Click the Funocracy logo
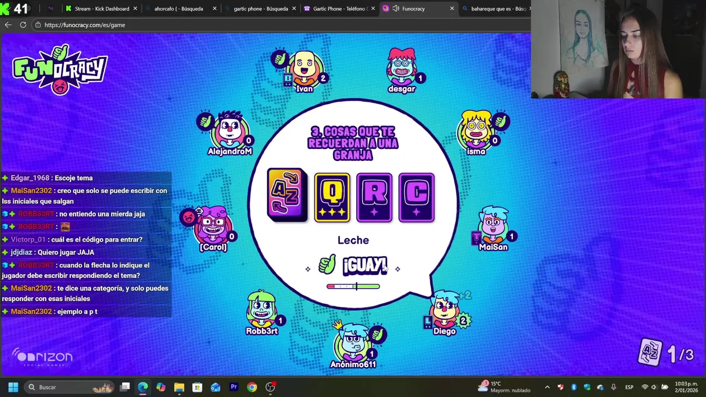Screen dimensions: 706x397 click(60, 69)
